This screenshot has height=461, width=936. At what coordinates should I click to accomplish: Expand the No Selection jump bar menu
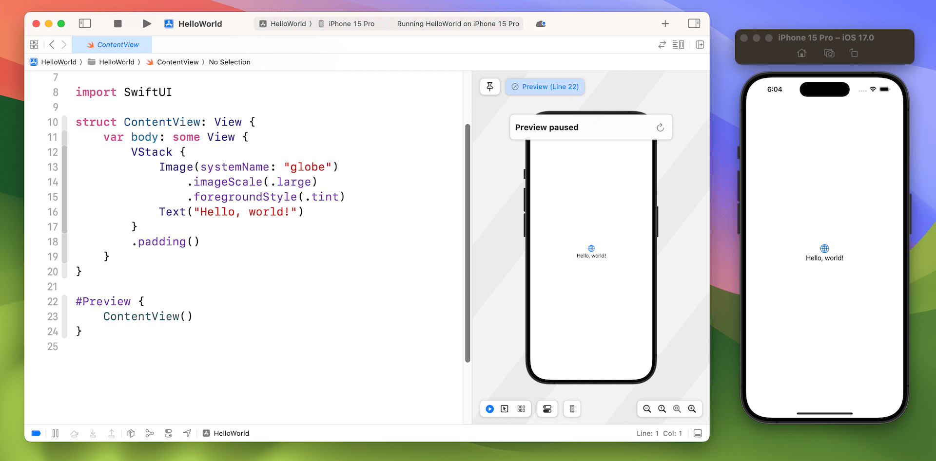click(229, 62)
